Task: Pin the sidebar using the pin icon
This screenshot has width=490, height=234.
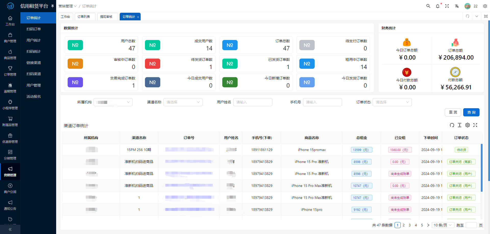Action: coord(53,6)
